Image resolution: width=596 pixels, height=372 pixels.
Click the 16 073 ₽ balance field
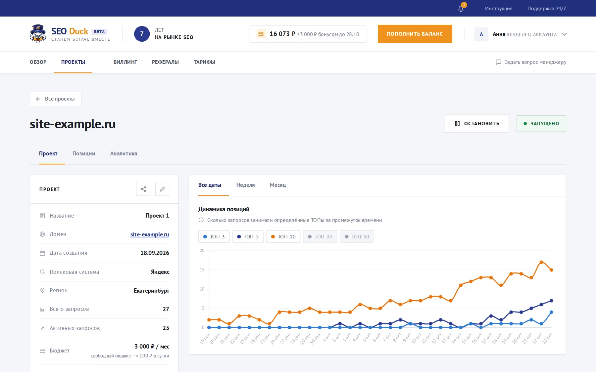(x=308, y=34)
